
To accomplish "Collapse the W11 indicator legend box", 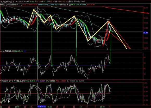I will (15, 81).
